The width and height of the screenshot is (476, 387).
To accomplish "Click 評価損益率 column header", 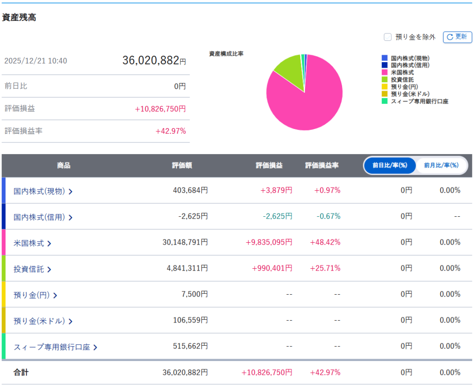I will point(322,166).
